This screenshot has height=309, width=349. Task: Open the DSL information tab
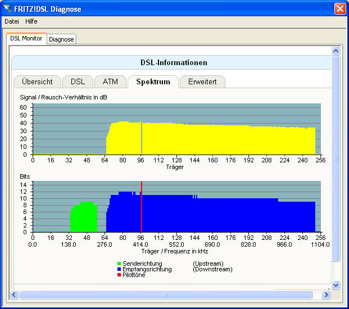(78, 81)
